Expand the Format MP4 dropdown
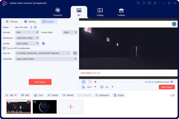This screenshot has width=179, height=119. pos(27,32)
